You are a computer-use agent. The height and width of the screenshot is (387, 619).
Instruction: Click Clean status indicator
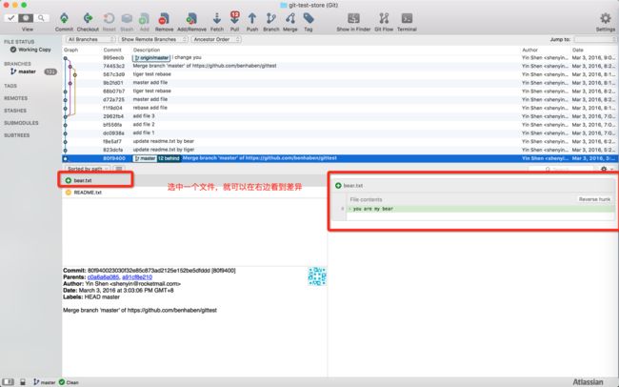click(x=69, y=382)
